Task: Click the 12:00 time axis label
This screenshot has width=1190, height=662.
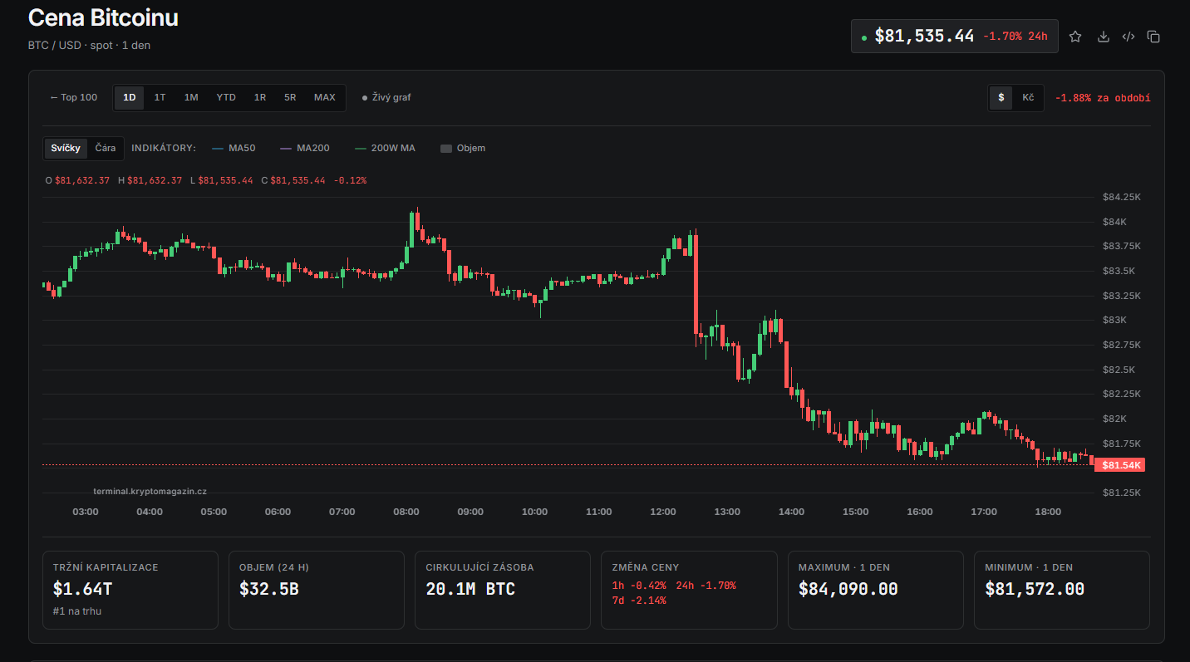Action: [662, 512]
